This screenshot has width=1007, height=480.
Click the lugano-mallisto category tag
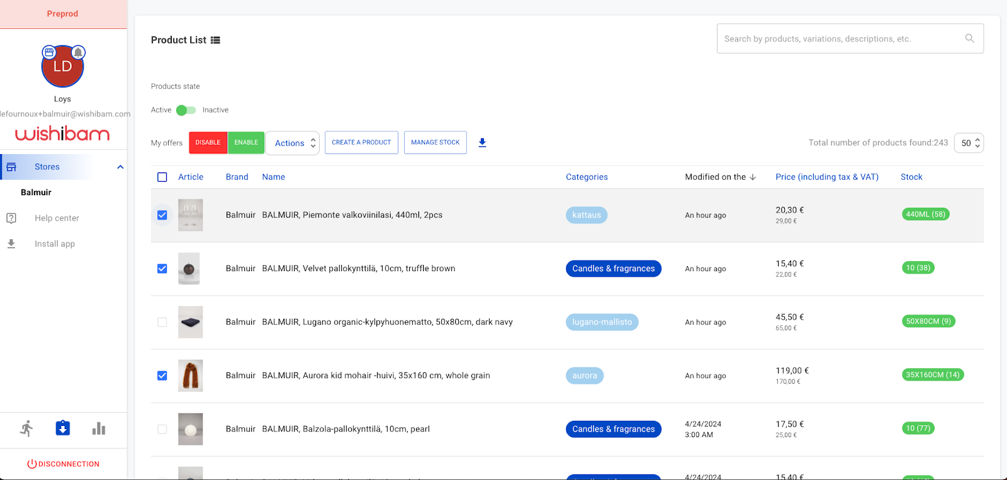[x=602, y=322]
